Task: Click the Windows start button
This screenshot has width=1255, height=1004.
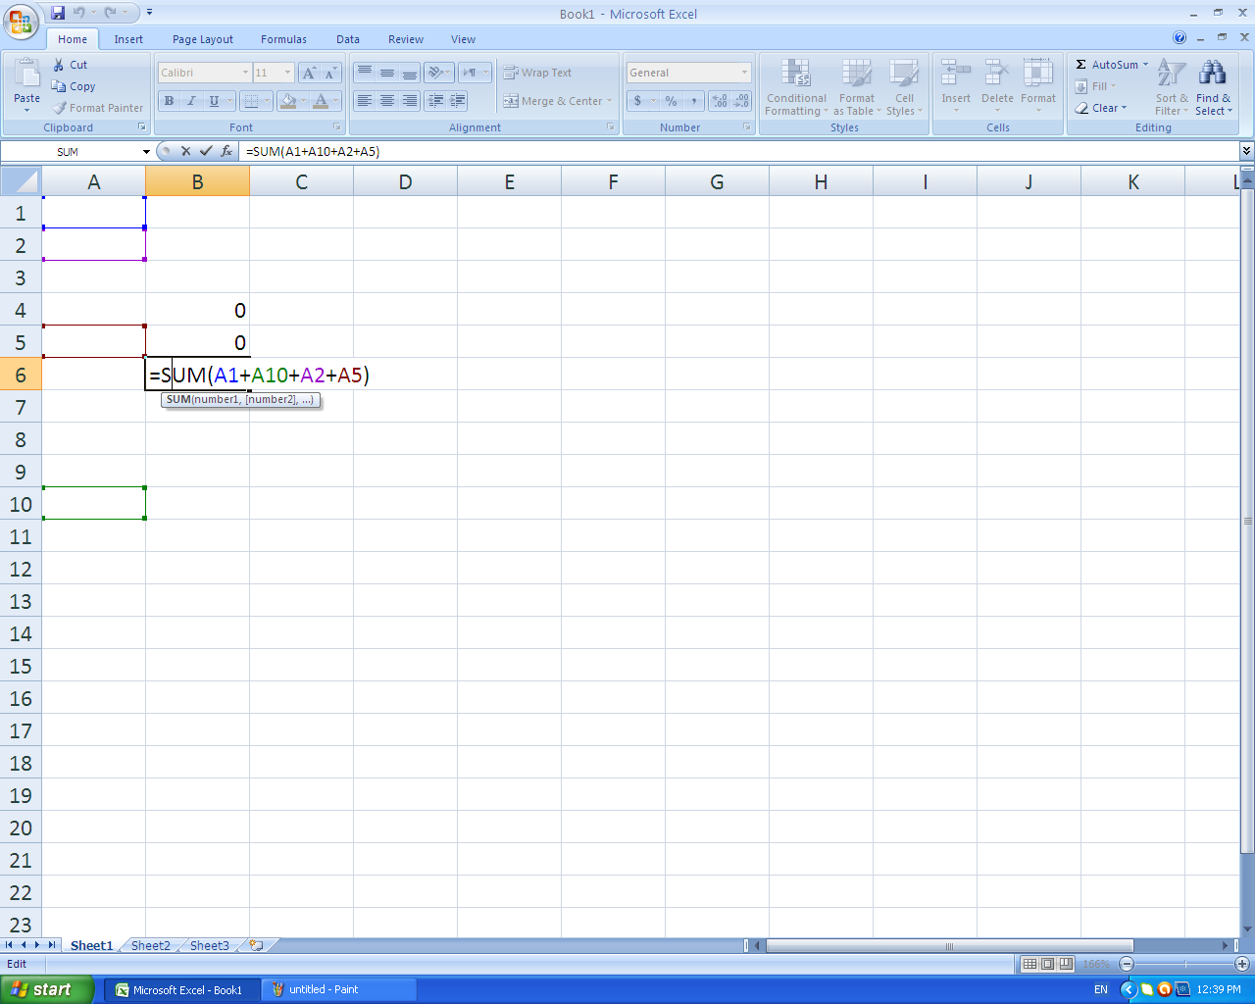Action: click(47, 989)
